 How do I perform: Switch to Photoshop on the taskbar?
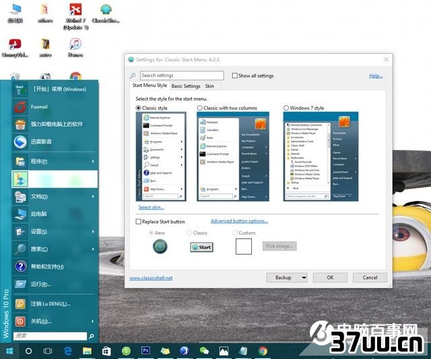[145, 350]
